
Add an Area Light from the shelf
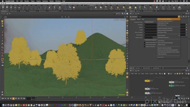pyautogui.click(x=106, y=8)
